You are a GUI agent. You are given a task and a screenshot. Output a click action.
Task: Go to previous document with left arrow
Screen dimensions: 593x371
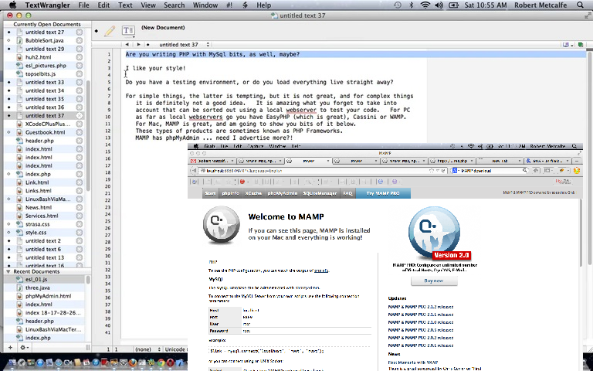[127, 45]
